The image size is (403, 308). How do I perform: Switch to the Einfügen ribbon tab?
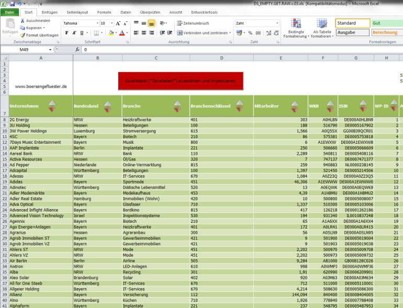click(x=50, y=13)
